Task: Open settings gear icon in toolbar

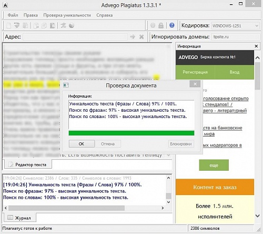Action: pyautogui.click(x=153, y=25)
